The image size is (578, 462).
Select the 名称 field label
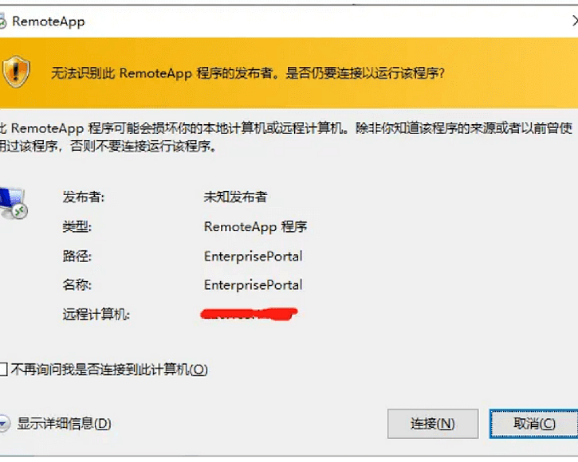coord(77,285)
